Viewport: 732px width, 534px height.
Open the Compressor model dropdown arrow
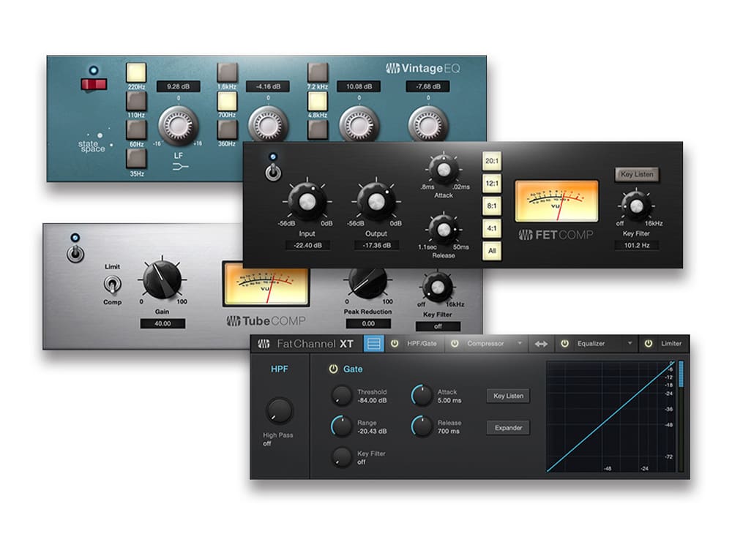click(520, 344)
